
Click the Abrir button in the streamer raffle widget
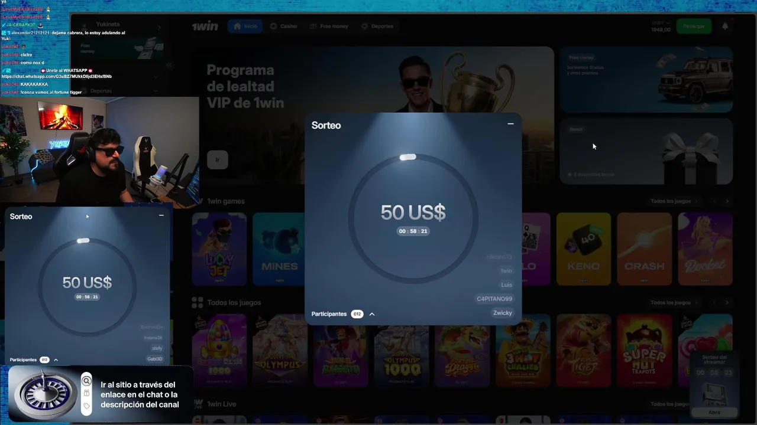pos(714,413)
